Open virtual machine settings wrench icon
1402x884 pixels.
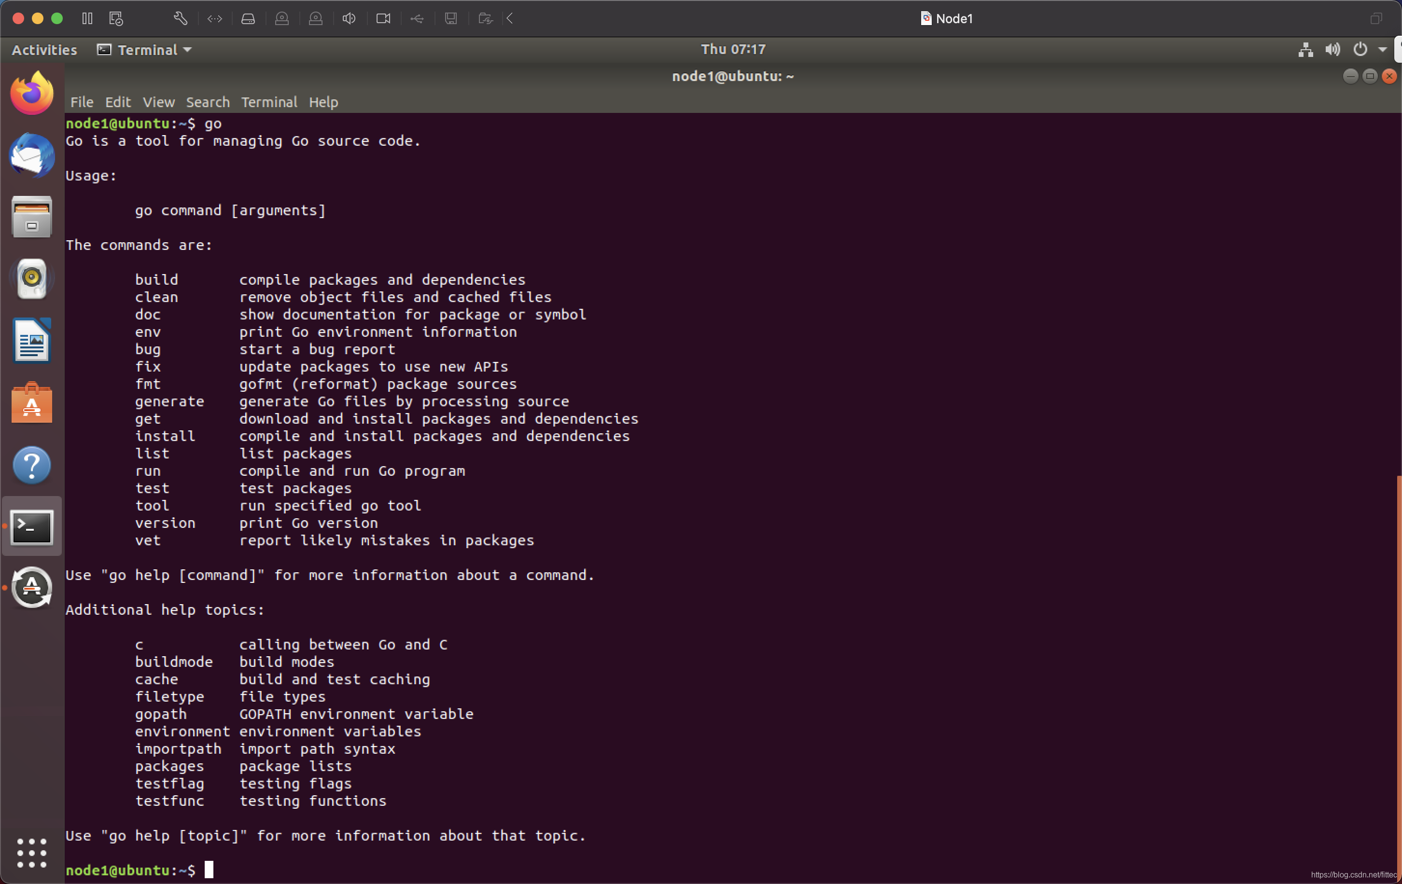(x=181, y=19)
